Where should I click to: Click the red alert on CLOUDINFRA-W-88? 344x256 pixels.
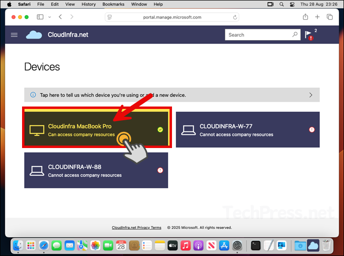pyautogui.click(x=160, y=170)
